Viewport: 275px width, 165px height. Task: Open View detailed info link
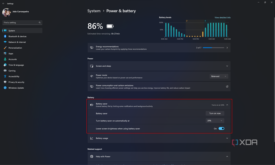223,18
